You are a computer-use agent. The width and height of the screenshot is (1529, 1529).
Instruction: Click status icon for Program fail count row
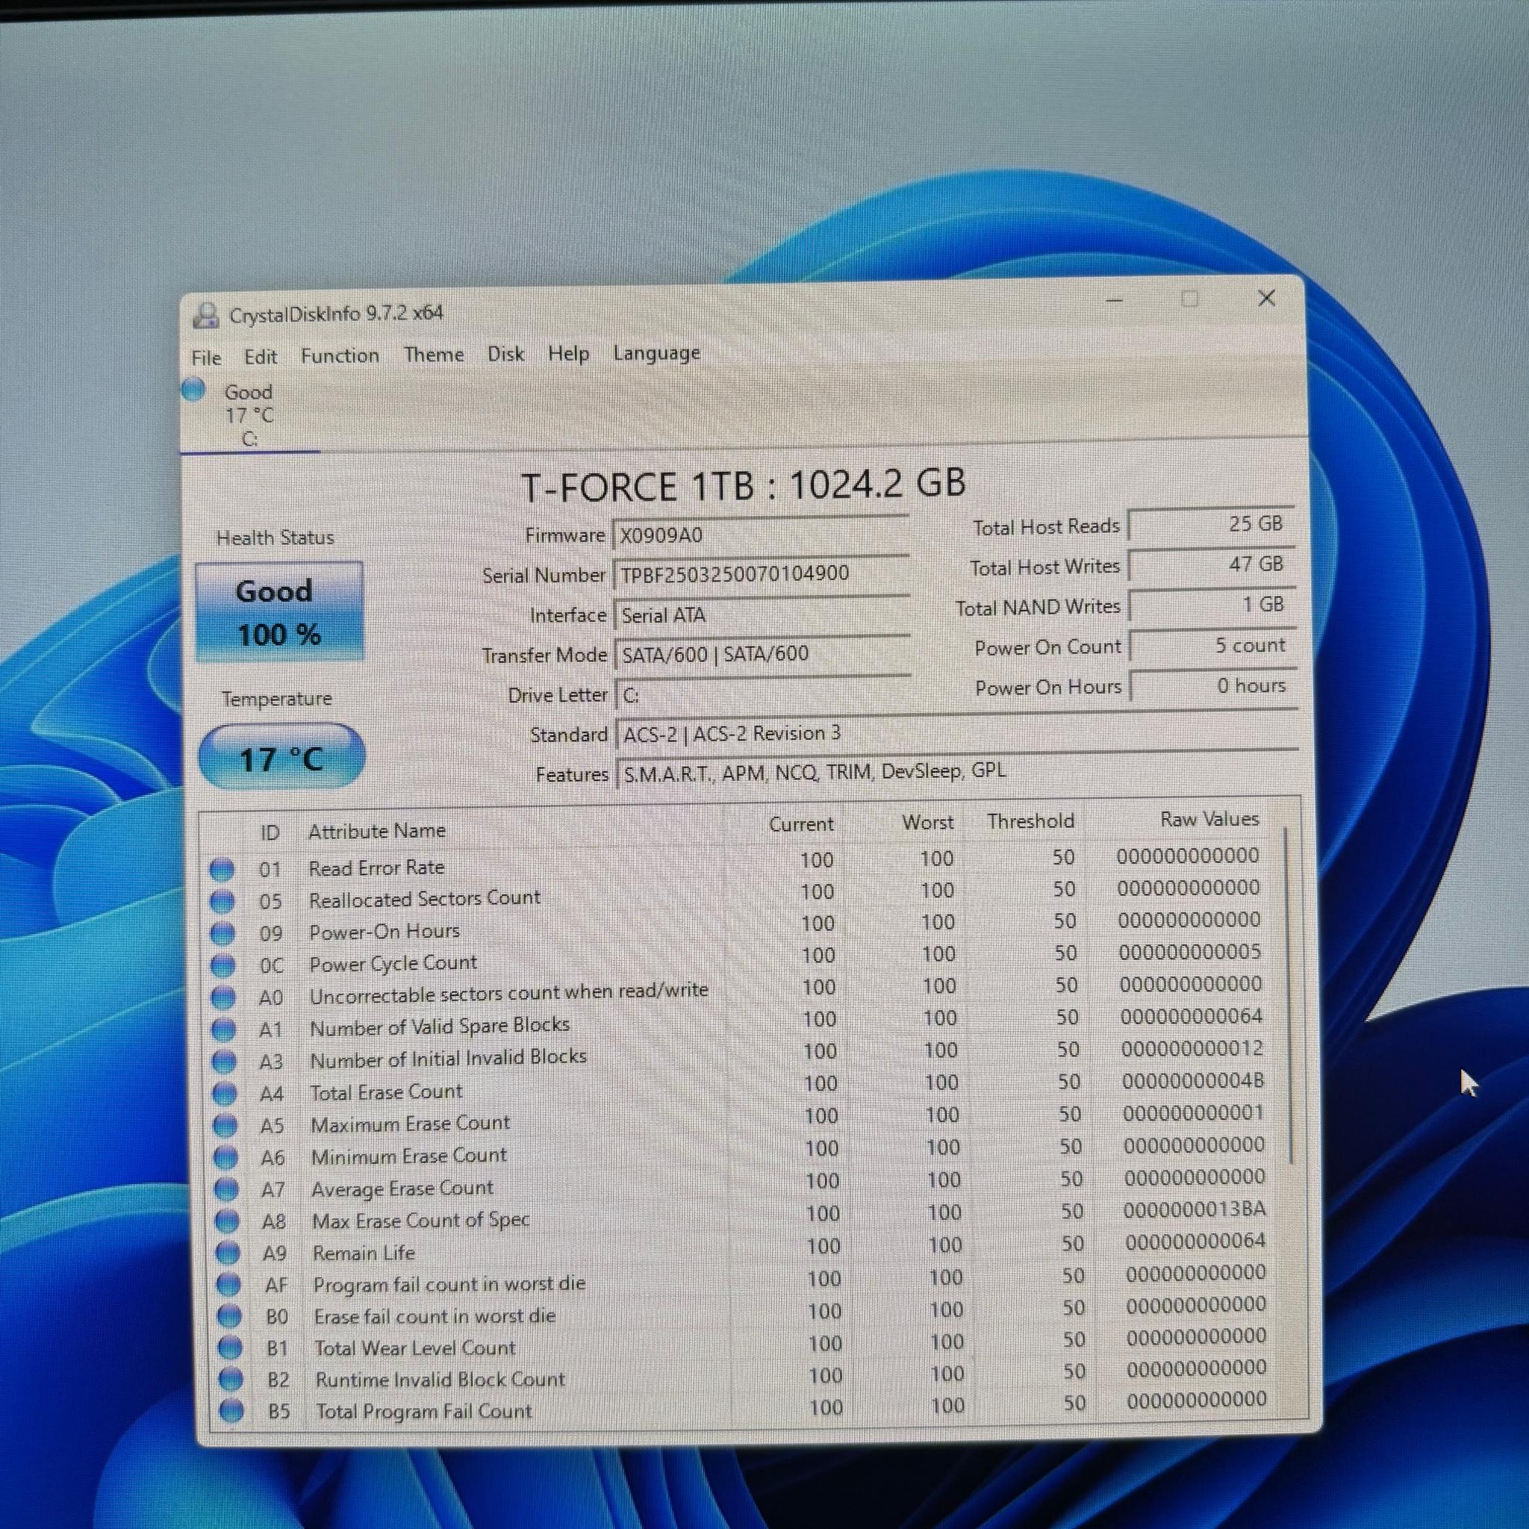point(228,1283)
